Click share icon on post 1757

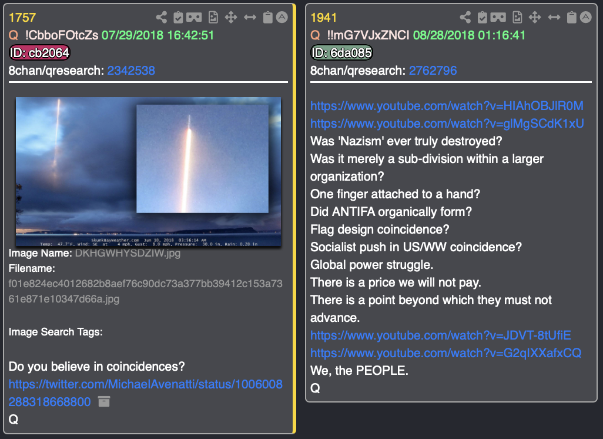162,17
